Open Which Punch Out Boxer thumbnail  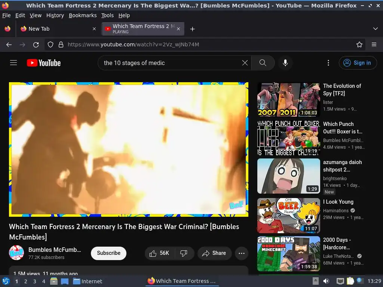pos(288,138)
